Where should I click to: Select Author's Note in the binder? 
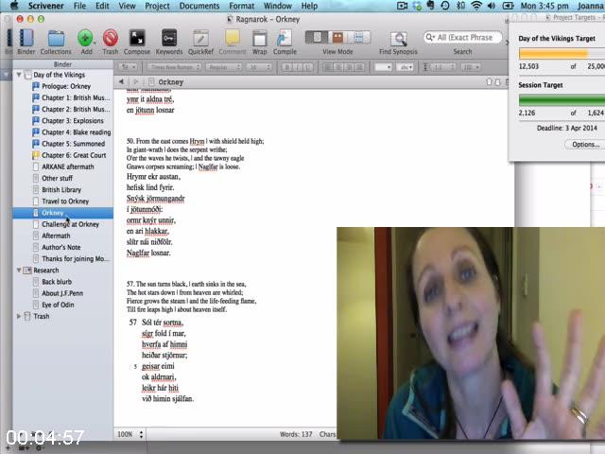(63, 247)
